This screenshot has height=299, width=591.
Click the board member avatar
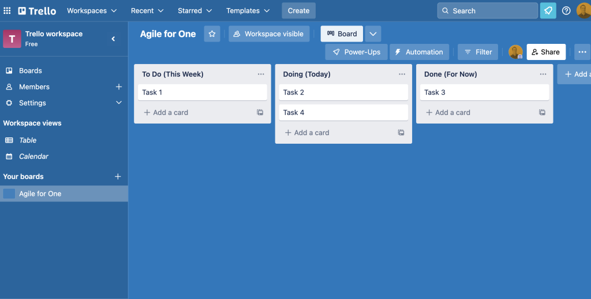click(x=515, y=51)
